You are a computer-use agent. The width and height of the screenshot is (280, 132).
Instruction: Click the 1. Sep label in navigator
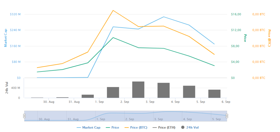(101, 119)
